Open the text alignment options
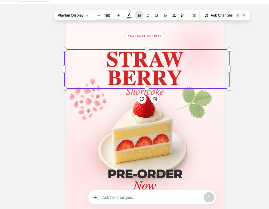 click(194, 15)
